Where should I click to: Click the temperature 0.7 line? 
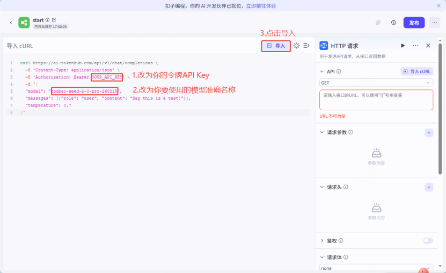pos(48,105)
